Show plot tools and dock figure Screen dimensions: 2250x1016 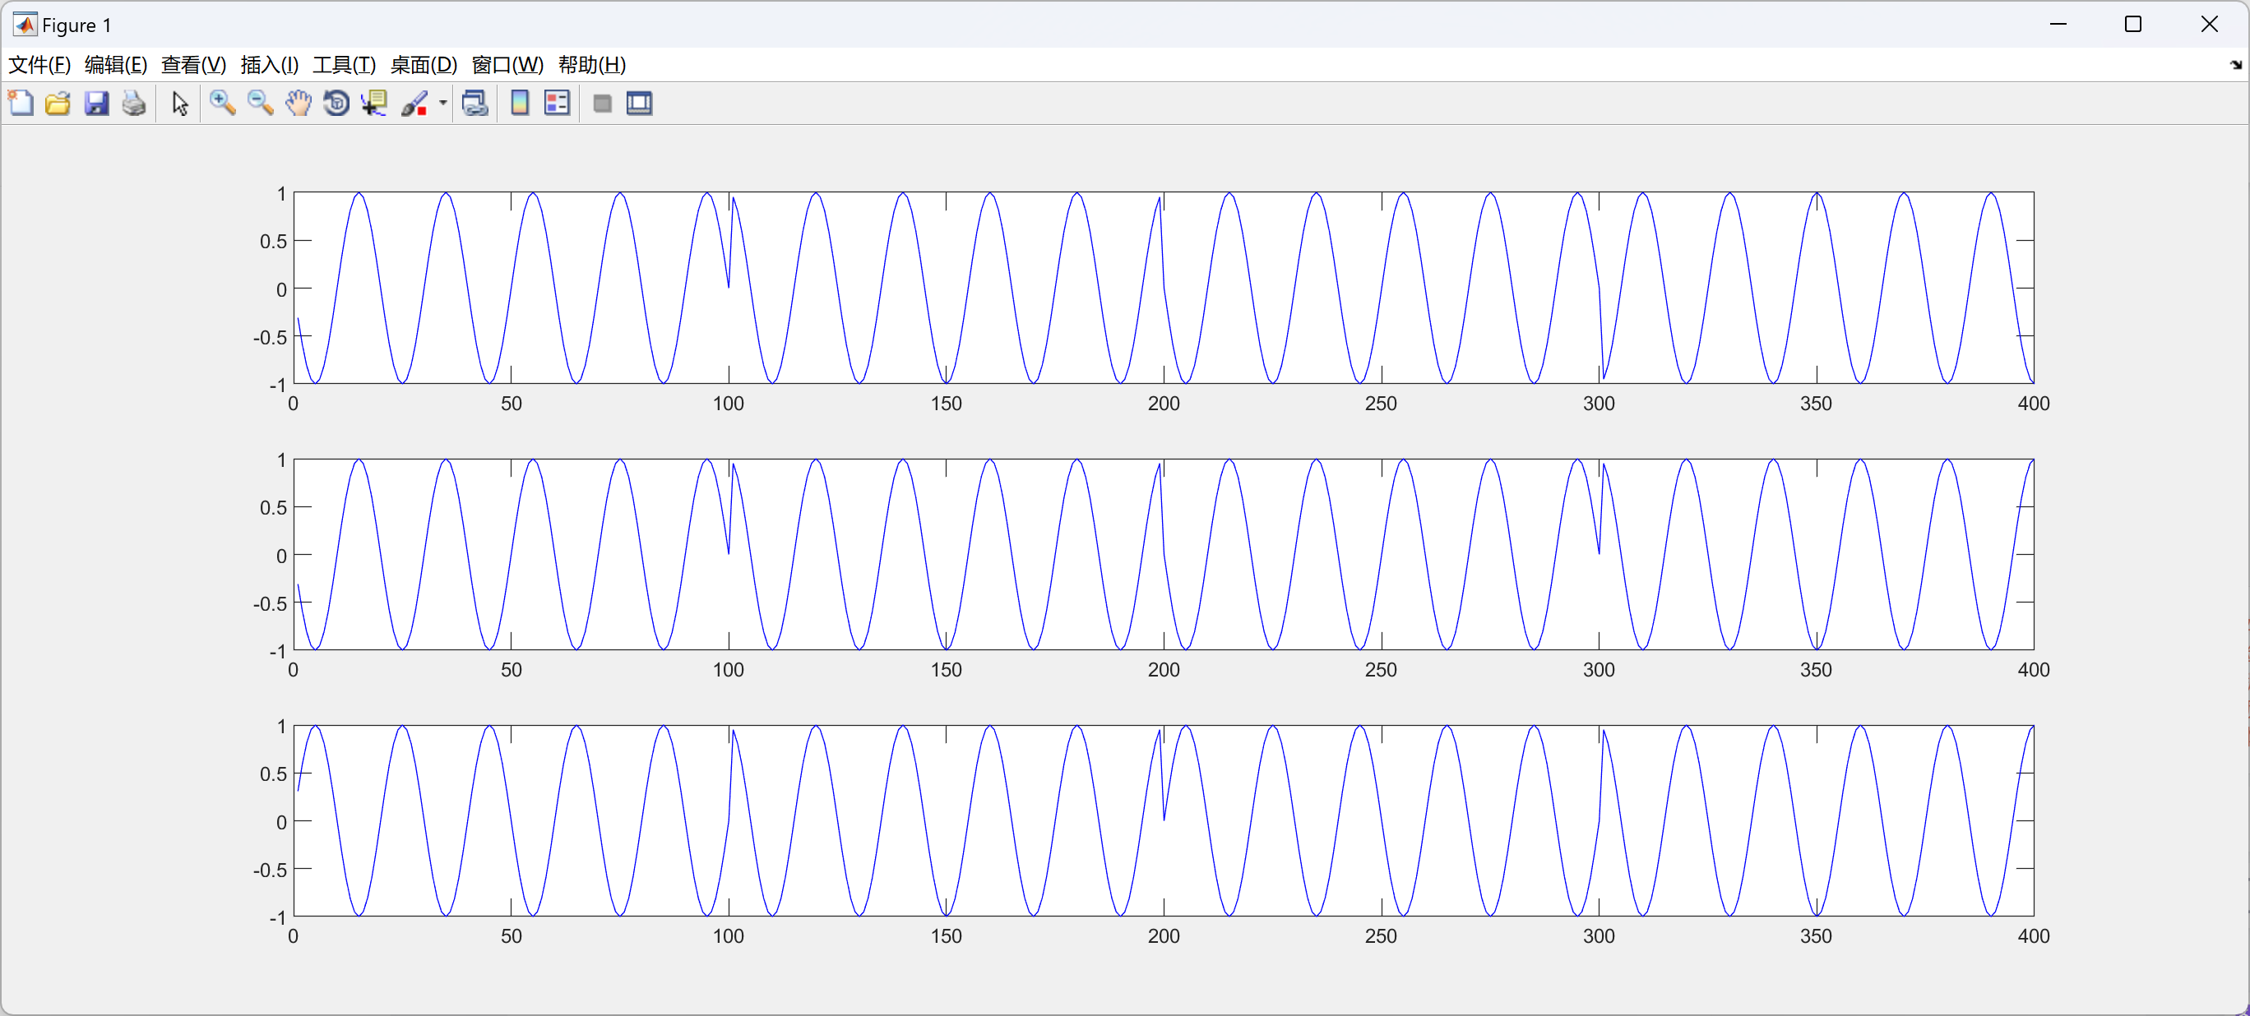pyautogui.click(x=639, y=103)
